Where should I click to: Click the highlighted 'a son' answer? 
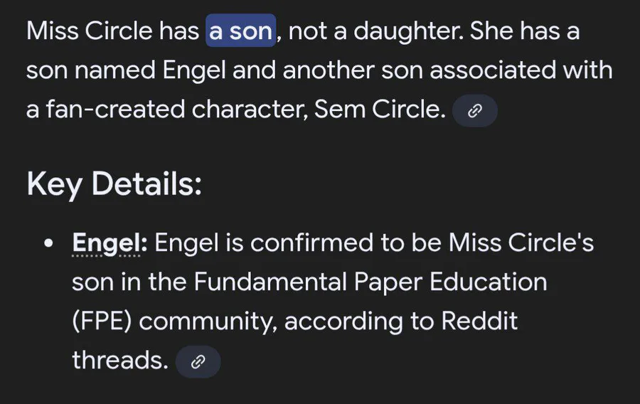click(x=241, y=31)
